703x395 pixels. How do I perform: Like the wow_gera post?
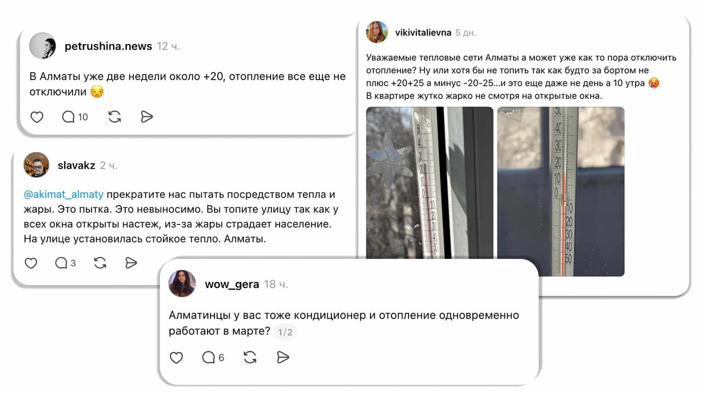(176, 357)
